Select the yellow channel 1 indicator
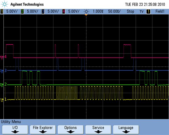This screenshot has width=169, height=135. (x=2, y=11)
